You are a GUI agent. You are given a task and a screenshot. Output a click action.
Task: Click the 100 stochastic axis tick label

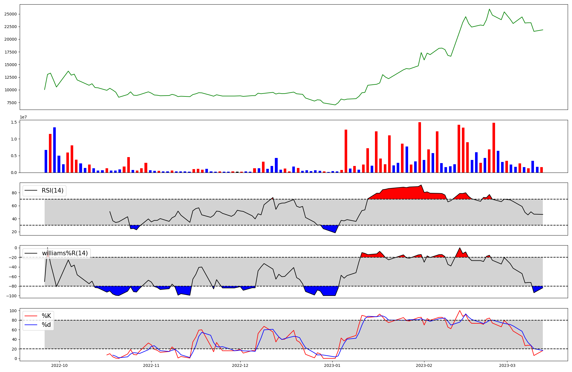[13, 311]
